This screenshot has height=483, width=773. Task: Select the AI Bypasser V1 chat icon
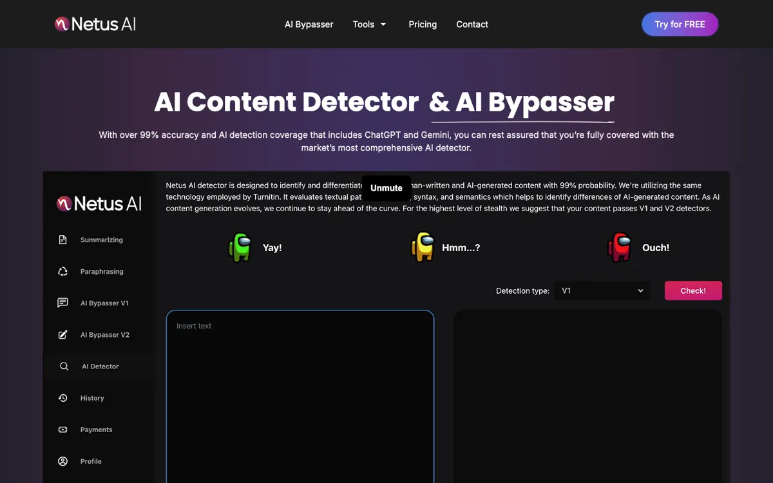tap(63, 303)
